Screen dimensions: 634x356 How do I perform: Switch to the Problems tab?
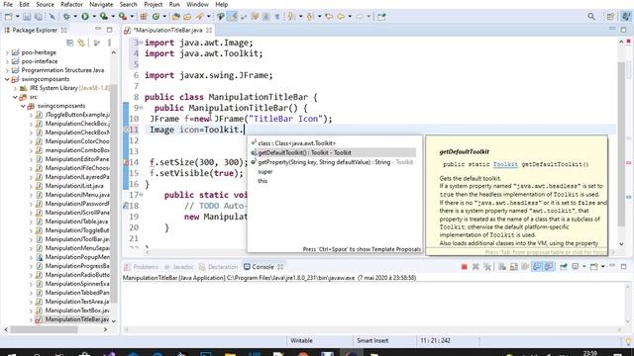(x=141, y=267)
